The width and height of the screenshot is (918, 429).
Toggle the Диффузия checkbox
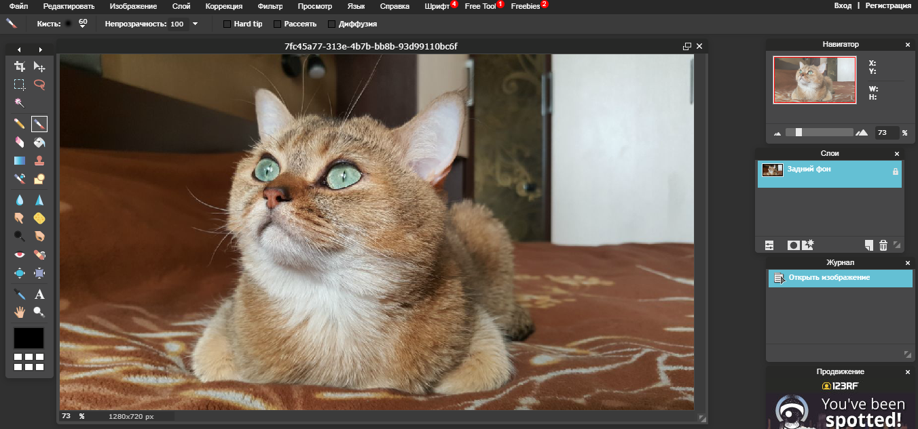[331, 23]
